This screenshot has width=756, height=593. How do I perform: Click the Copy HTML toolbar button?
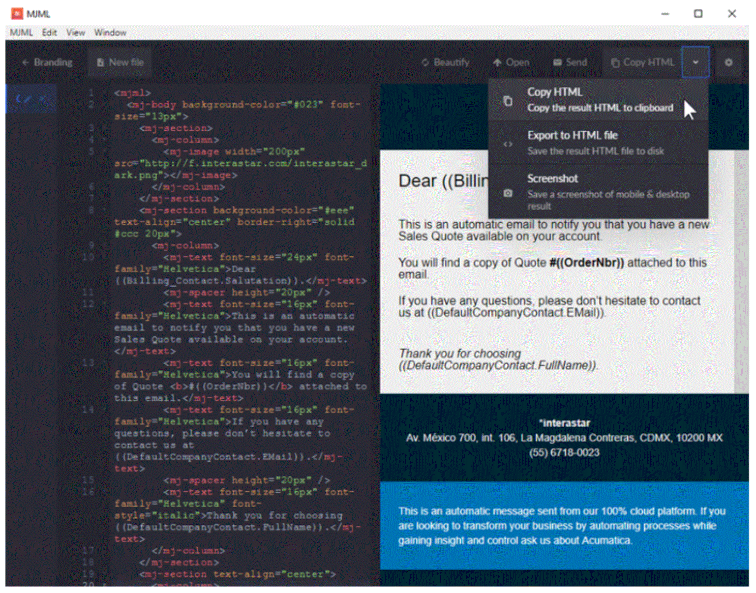[x=642, y=62]
